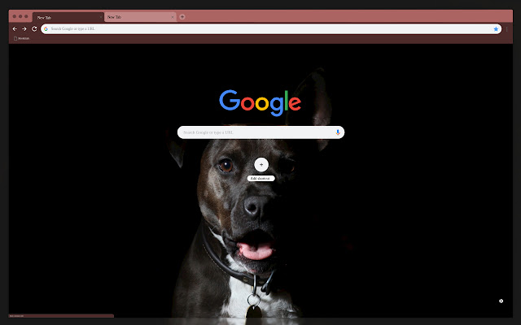The width and height of the screenshot is (521, 325).
Task: Start voice search with the microphone icon
Action: [338, 132]
